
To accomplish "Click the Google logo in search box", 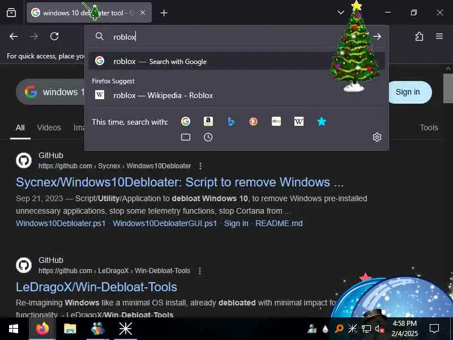I will 31,92.
